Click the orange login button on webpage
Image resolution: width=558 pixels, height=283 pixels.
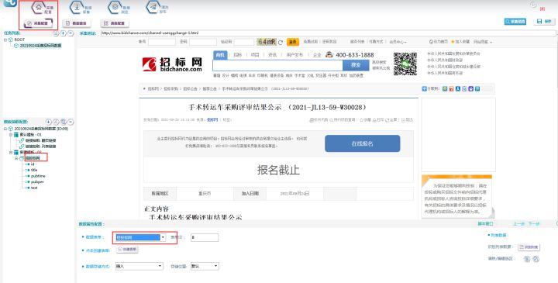[x=292, y=42]
